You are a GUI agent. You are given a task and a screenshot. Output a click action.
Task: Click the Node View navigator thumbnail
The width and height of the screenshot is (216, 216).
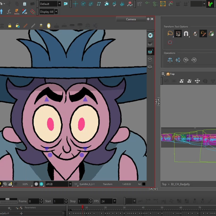pos(189,138)
